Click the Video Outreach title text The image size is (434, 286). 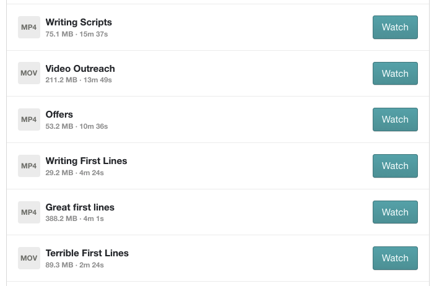80,69
